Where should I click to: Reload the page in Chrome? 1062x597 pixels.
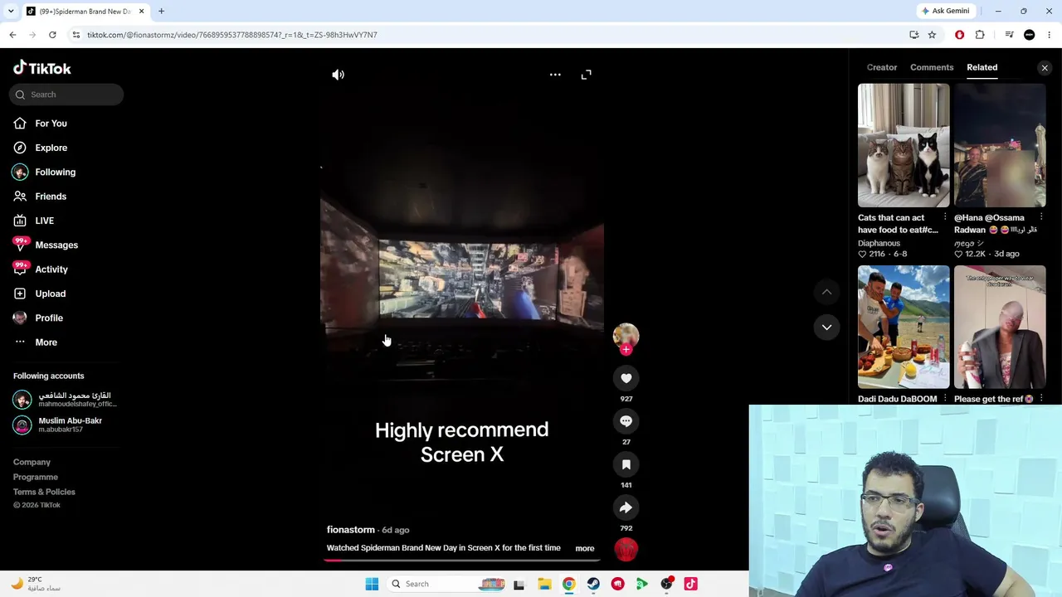click(x=52, y=35)
